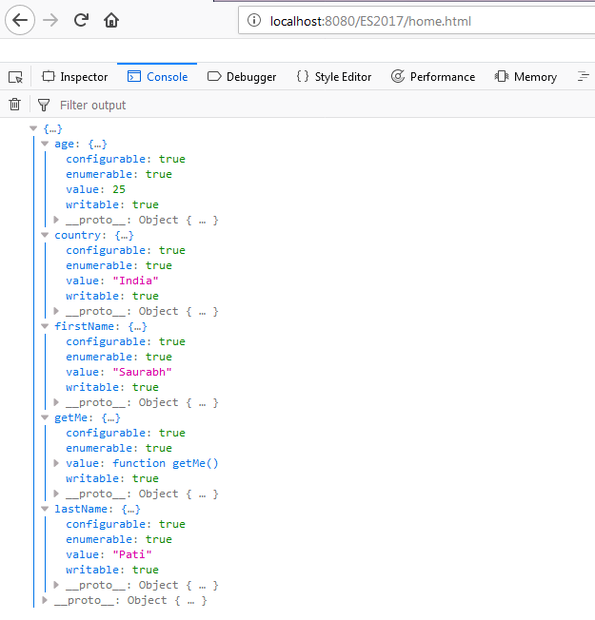
Task: Click the browser forward arrow button
Action: (x=50, y=20)
